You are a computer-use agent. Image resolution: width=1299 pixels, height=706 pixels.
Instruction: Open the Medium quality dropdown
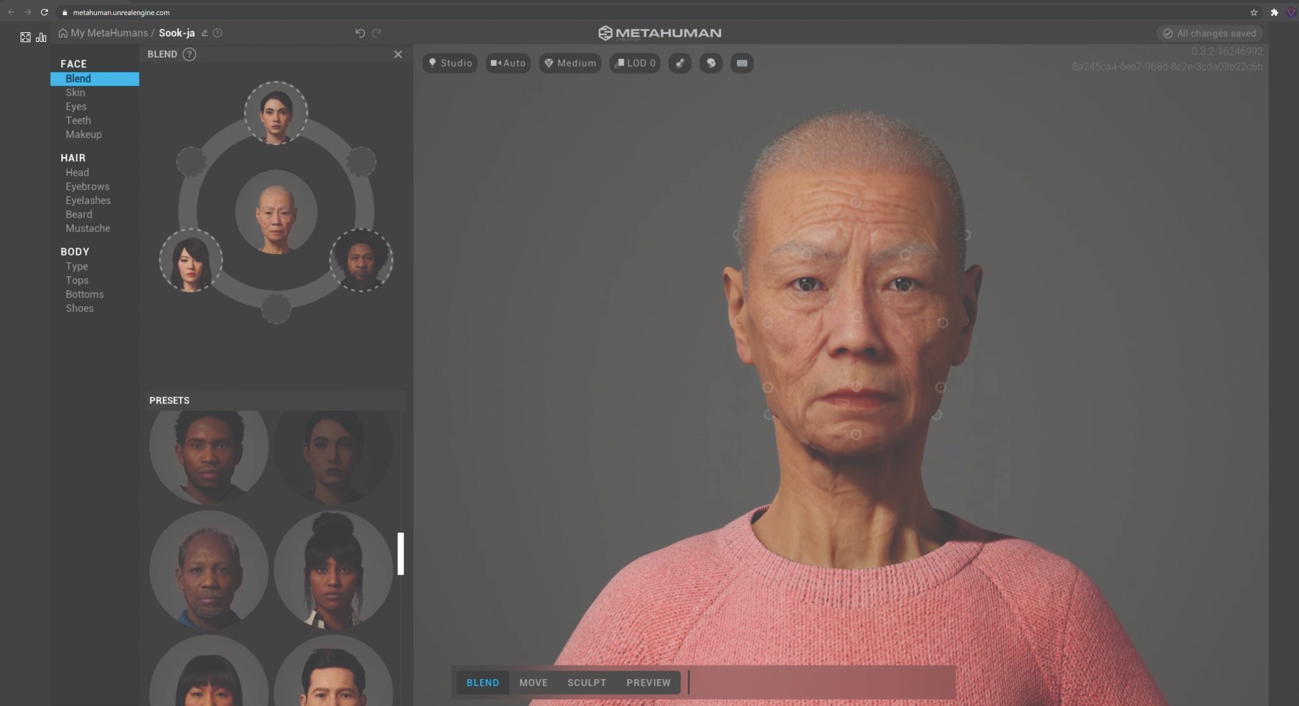tap(569, 63)
